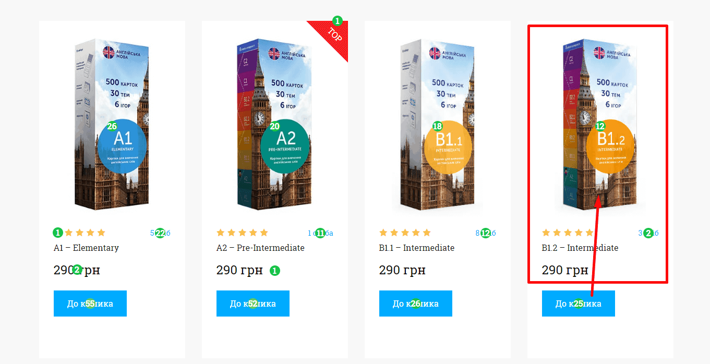This screenshot has width=710, height=364.
Task: Open reviews link for B1.1 – Intermediate
Action: 486,233
